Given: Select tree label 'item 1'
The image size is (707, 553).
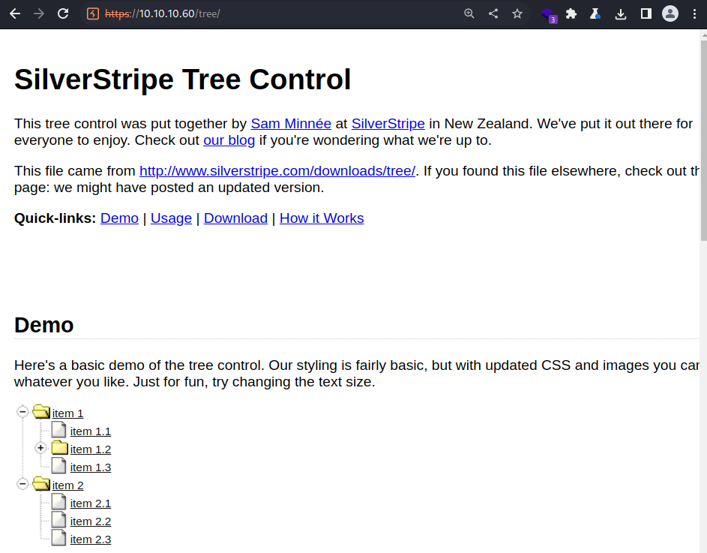Looking at the screenshot, I should 67,413.
